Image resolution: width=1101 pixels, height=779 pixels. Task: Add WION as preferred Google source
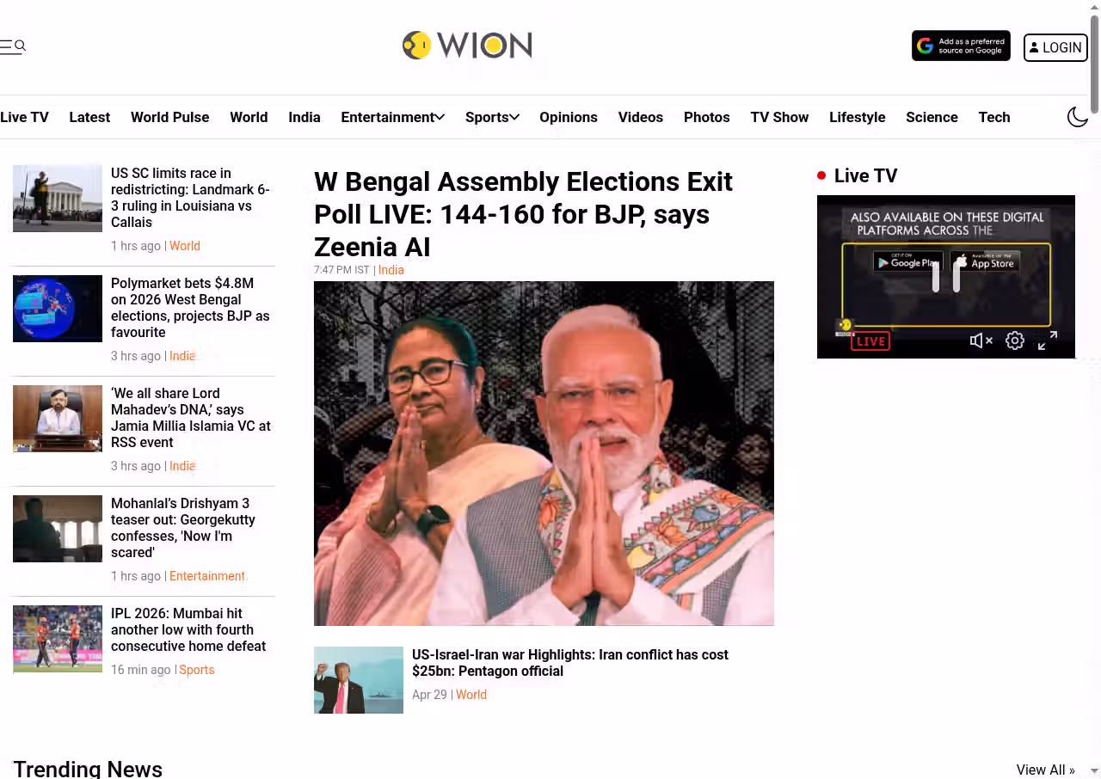pyautogui.click(x=961, y=46)
